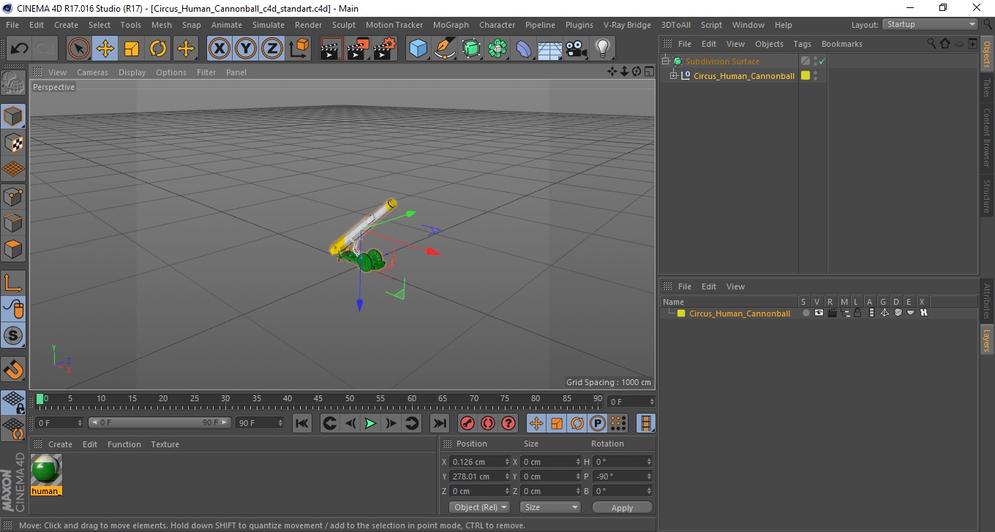
Task: Open the viewport Cameras menu
Action: [92, 72]
